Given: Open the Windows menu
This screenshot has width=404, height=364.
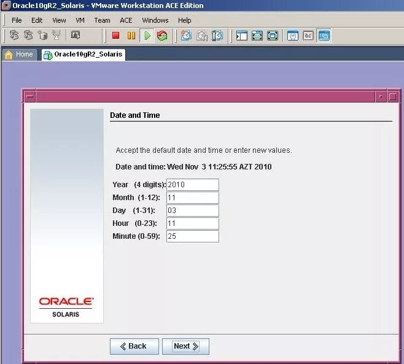Looking at the screenshot, I should coord(155,20).
